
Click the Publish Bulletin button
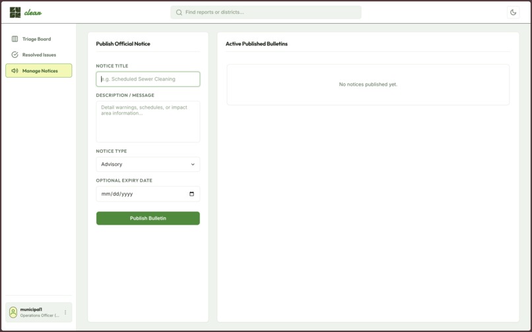[148, 218]
